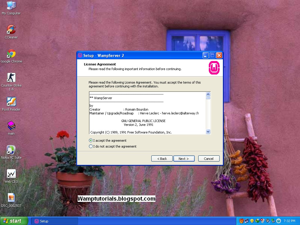Image resolution: width=300 pixels, height=225 pixels.
Task: Click the 7:32 PM taskbar clock
Action: coord(289,221)
